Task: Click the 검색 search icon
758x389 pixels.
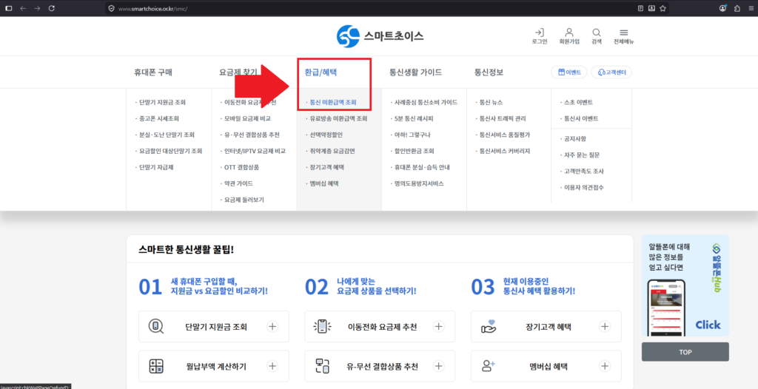Action: [x=597, y=33]
